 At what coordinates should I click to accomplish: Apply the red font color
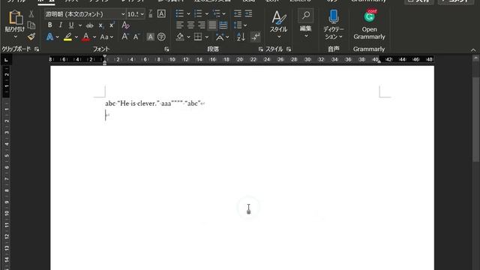[x=86, y=37]
